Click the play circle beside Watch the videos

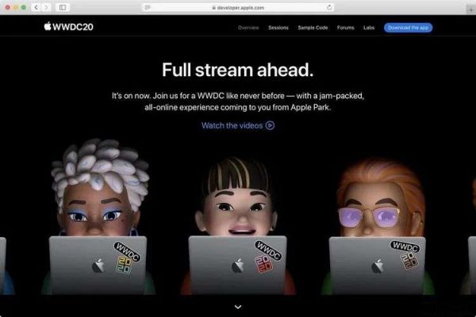[270, 125]
